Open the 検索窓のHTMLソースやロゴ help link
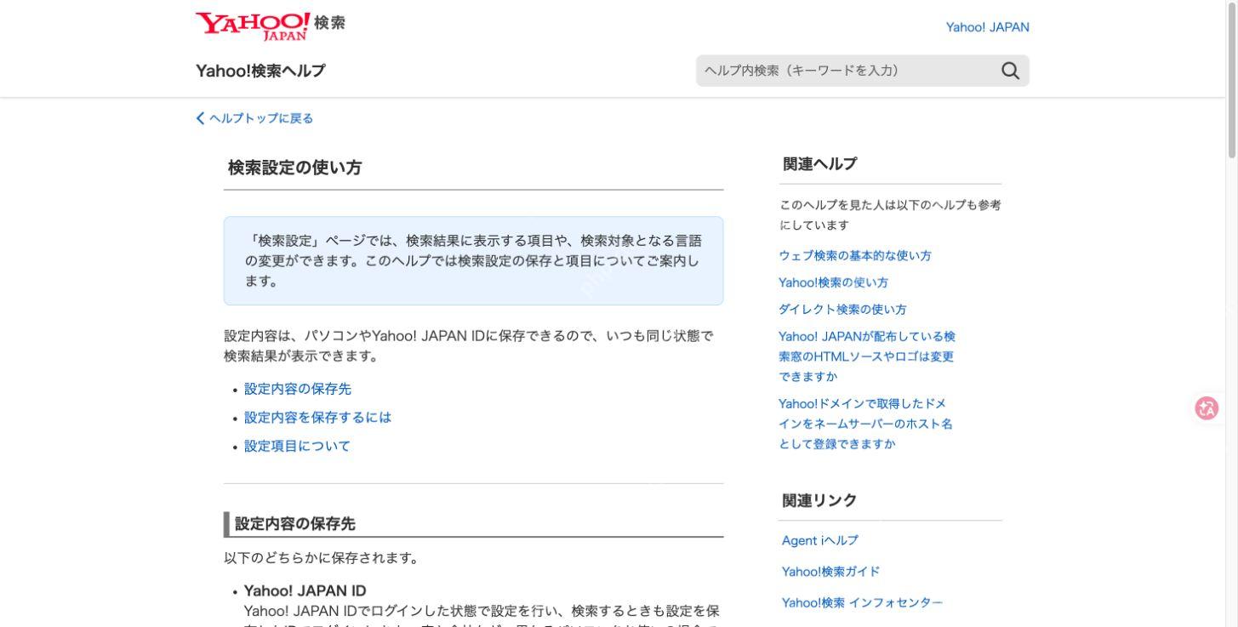Screen dimensions: 1238x627 (867, 356)
